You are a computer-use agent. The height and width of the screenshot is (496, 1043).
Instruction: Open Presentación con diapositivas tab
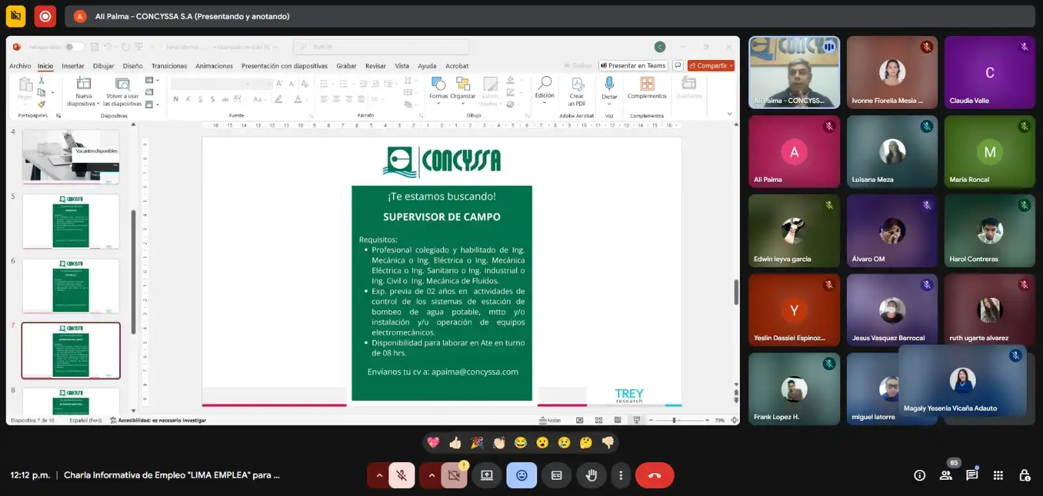tap(284, 66)
